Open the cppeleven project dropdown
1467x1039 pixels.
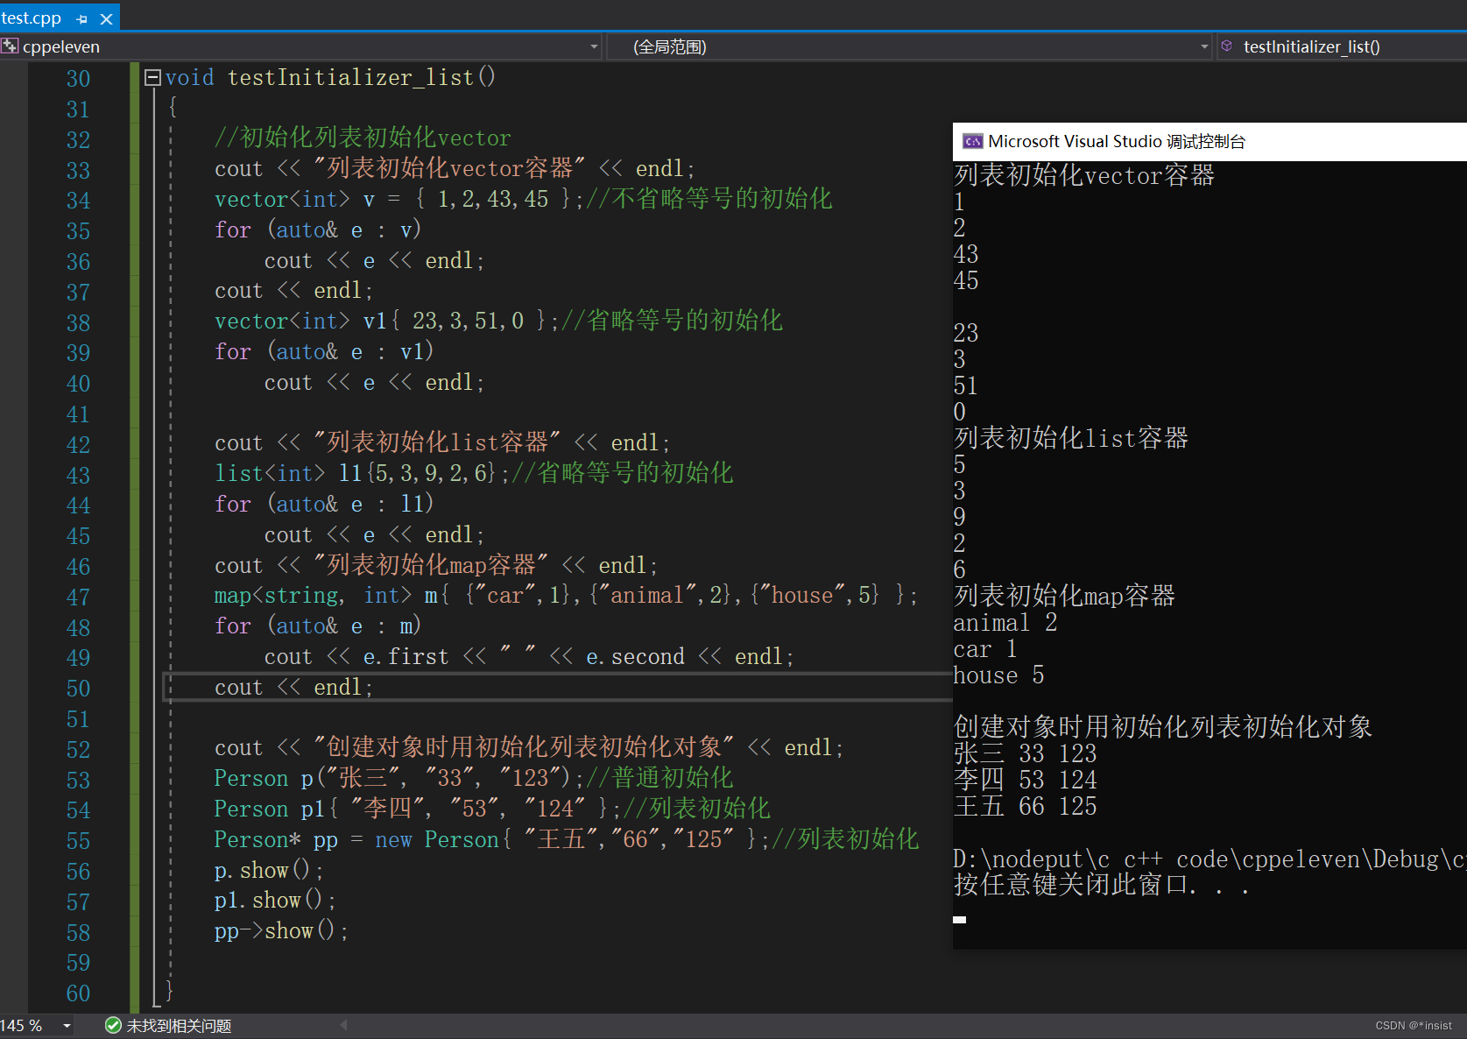(x=595, y=46)
